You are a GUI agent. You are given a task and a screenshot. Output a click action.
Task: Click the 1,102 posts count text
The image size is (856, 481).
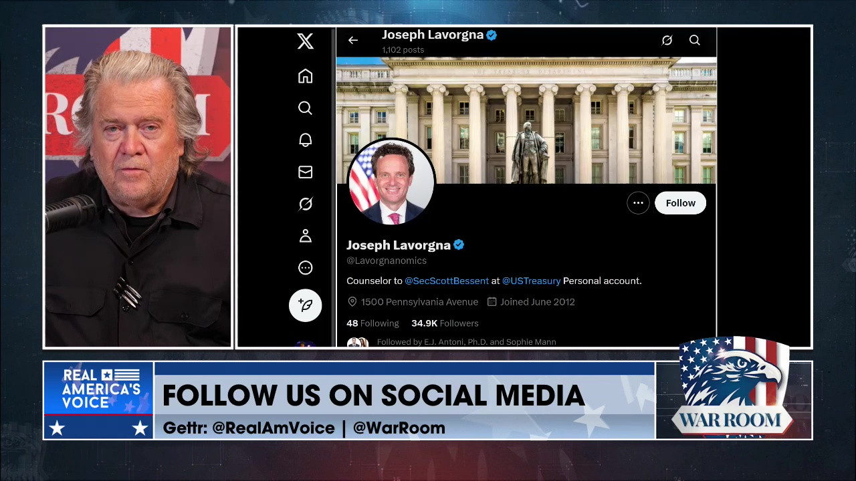[403, 50]
